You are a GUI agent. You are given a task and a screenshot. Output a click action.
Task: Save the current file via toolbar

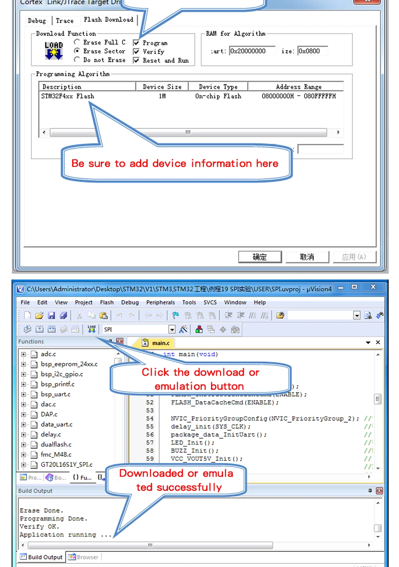click(x=51, y=315)
